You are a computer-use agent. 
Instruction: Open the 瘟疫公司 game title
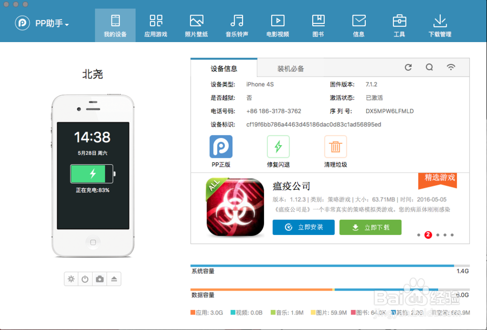coord(291,186)
